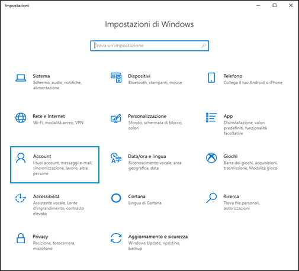
Task: Click the Account person icon
Action: click(x=21, y=158)
